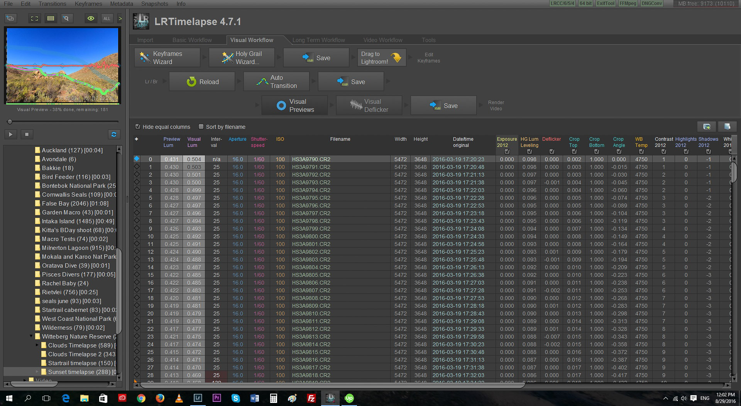Toggle Hide equal columns checkbox
This screenshot has height=406, width=741.
coord(138,126)
